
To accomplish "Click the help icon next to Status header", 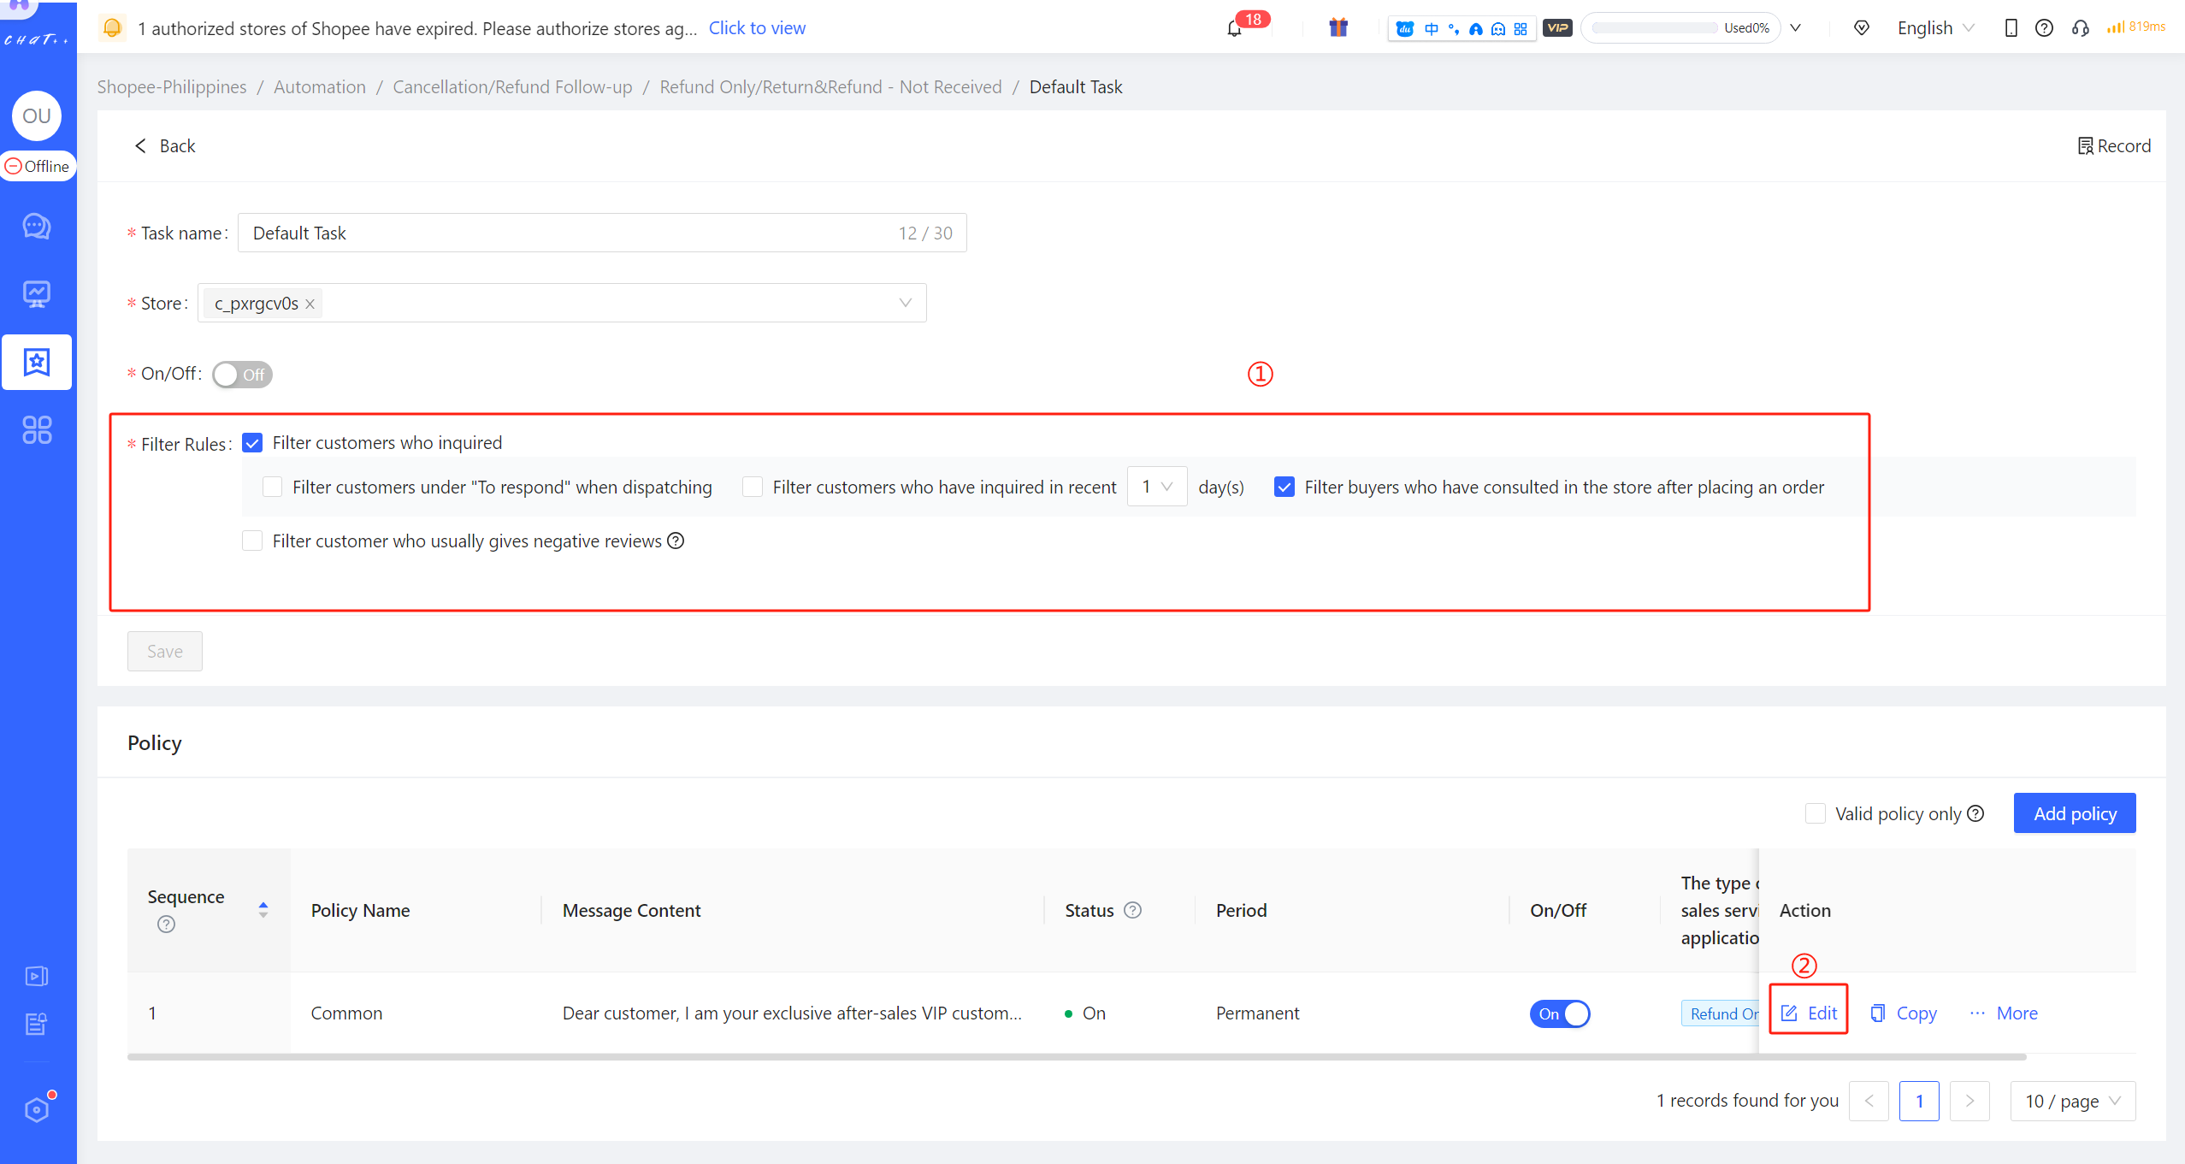I will pos(1132,910).
